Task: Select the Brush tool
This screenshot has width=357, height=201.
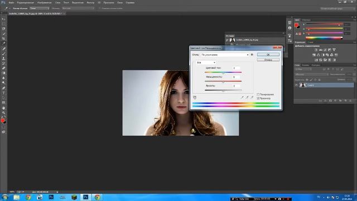Action: [3, 54]
